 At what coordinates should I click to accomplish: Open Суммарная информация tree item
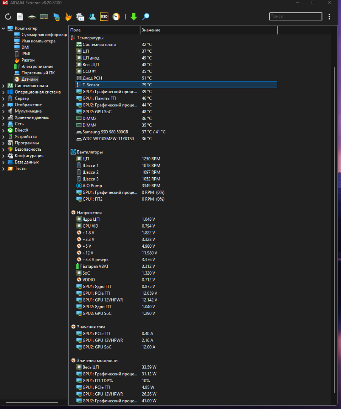pos(42,35)
